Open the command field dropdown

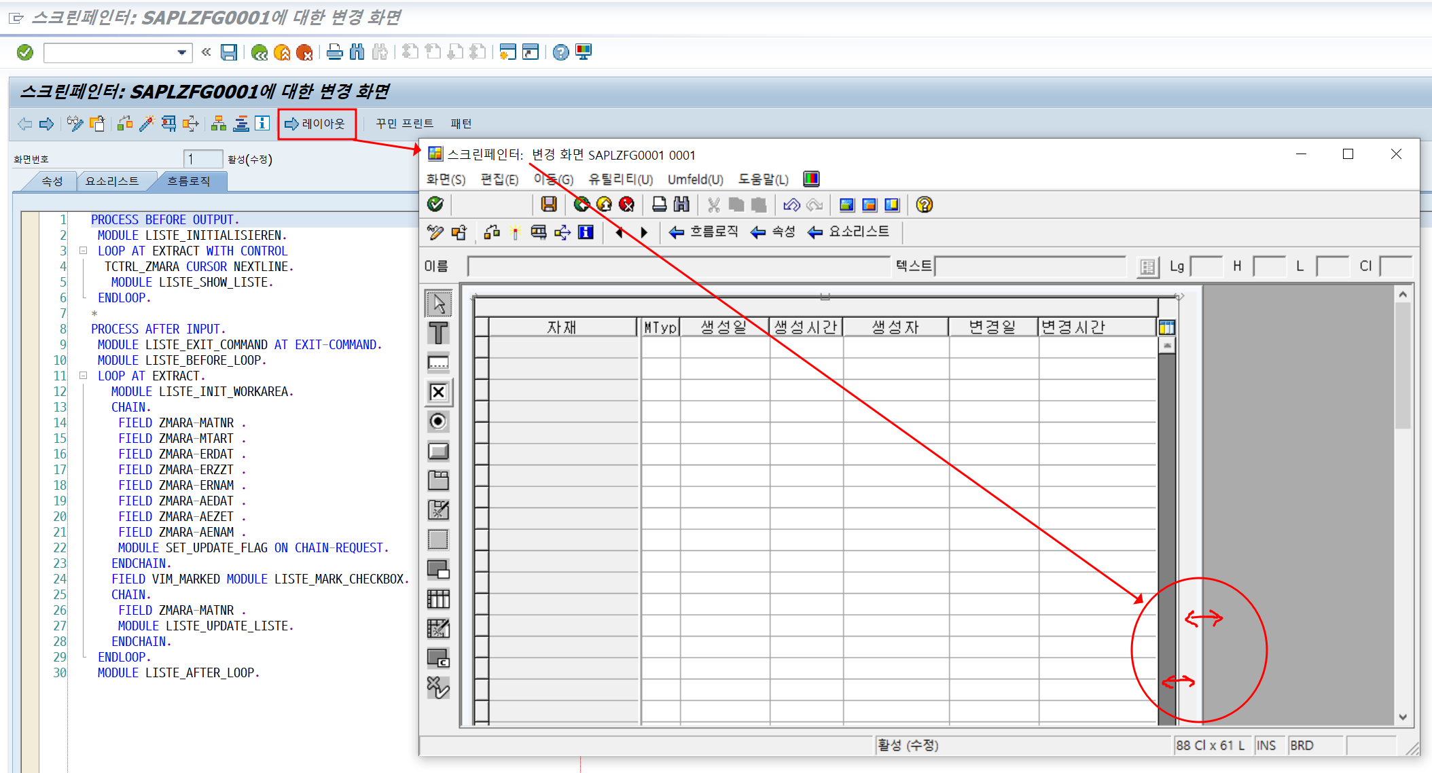point(181,52)
